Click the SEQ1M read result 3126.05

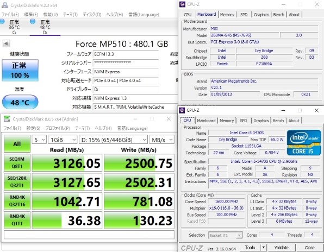[x=67, y=163]
